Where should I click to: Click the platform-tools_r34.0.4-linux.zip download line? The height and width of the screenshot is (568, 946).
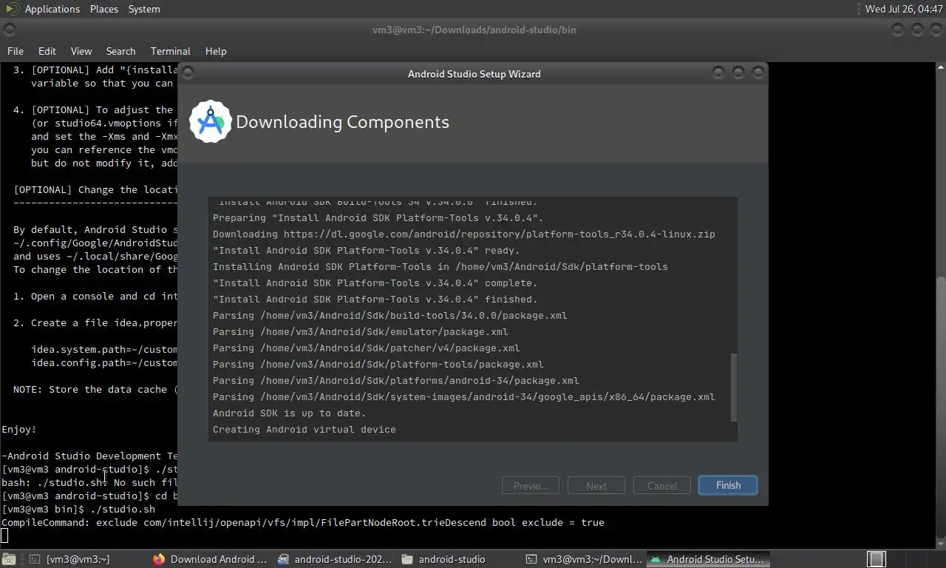(x=464, y=234)
